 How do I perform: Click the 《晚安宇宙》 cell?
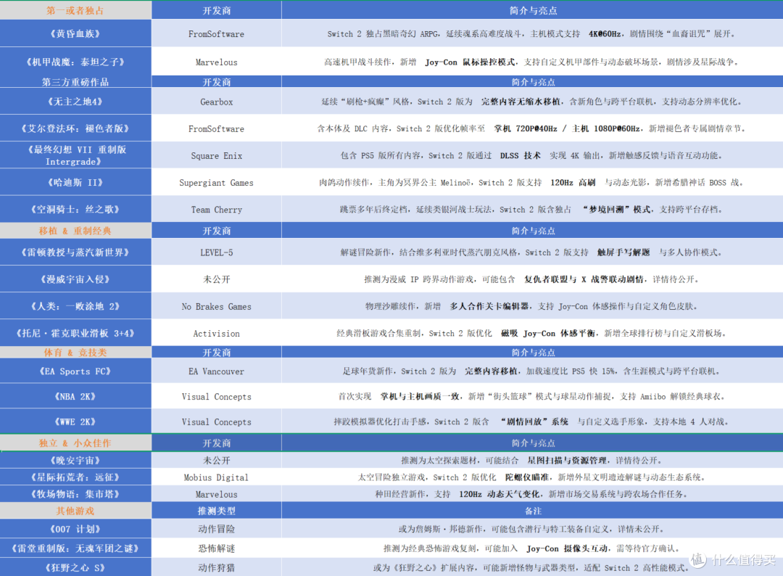click(x=75, y=460)
